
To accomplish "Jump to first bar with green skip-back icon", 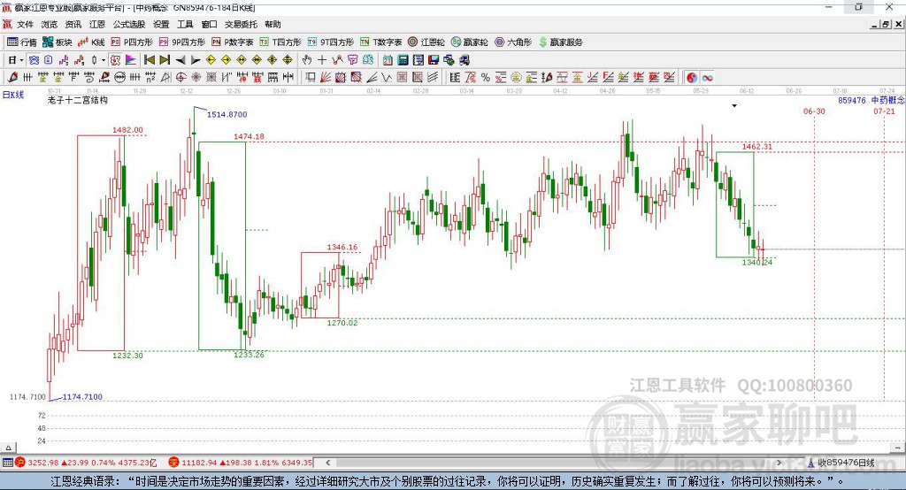I will [x=150, y=60].
